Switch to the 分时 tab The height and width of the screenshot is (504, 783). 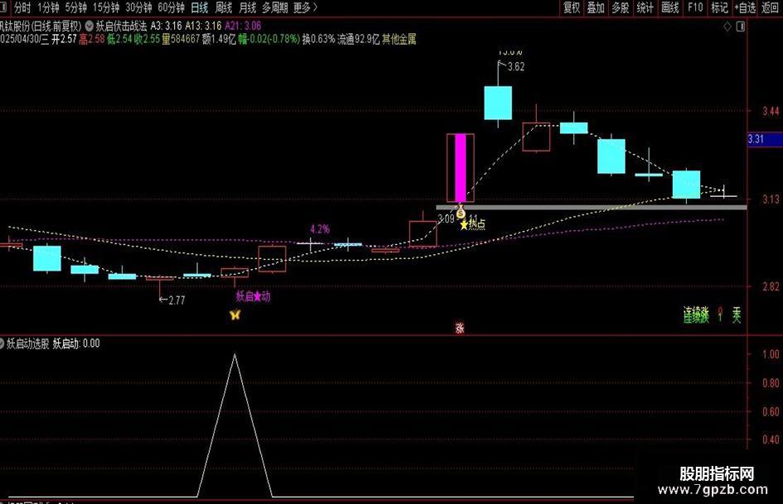tap(22, 7)
